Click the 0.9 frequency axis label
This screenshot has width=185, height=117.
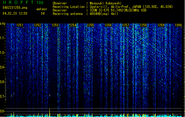pyautogui.click(x=3, y=67)
